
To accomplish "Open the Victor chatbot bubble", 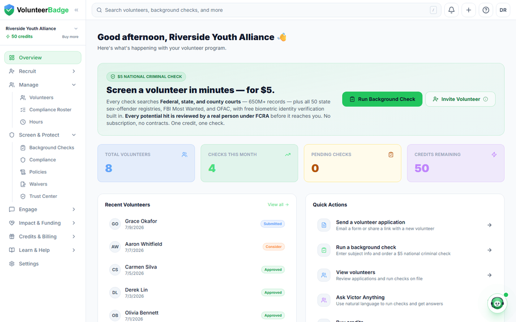I will tap(497, 303).
